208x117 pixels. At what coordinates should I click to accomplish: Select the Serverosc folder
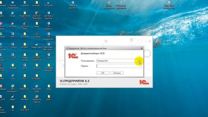[x=37, y=67]
